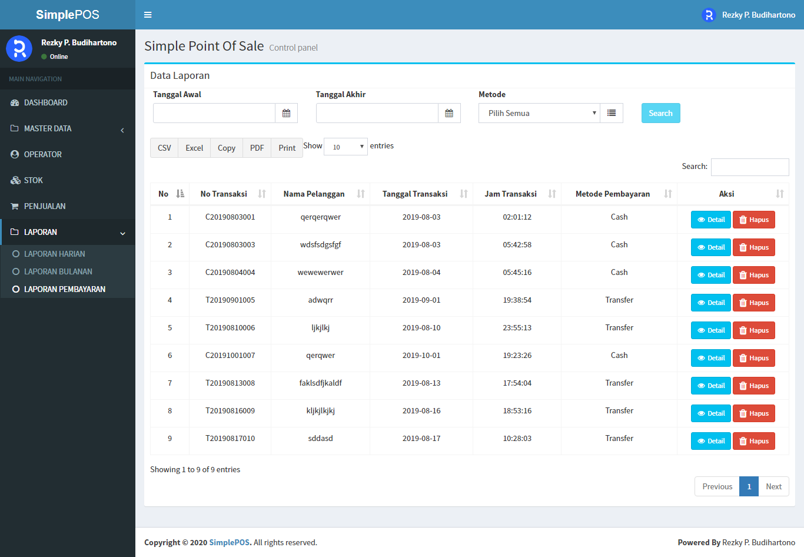Screen dimensions: 804x557
Task: Toggle the sidebar with the hamburger icon
Action: click(148, 14)
